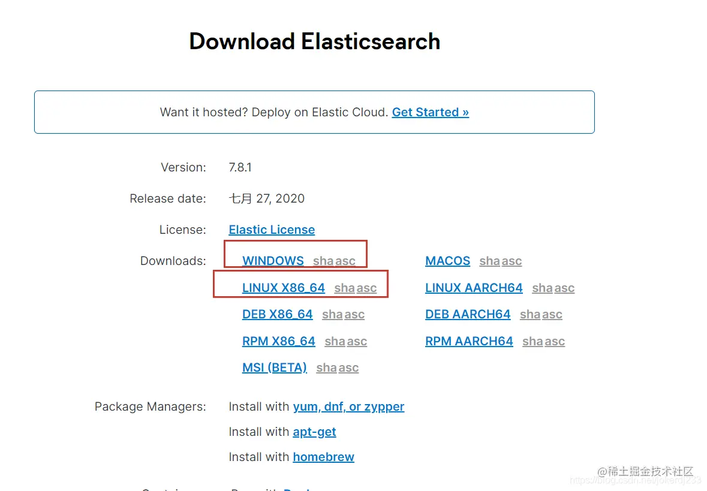Viewport: 707px width, 491px height.
Task: Click the Version: label
Action: pyautogui.click(x=183, y=167)
